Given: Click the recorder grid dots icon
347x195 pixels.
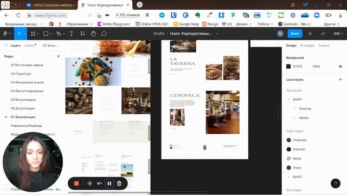Looking at the screenshot, I should pyautogui.click(x=89, y=184).
